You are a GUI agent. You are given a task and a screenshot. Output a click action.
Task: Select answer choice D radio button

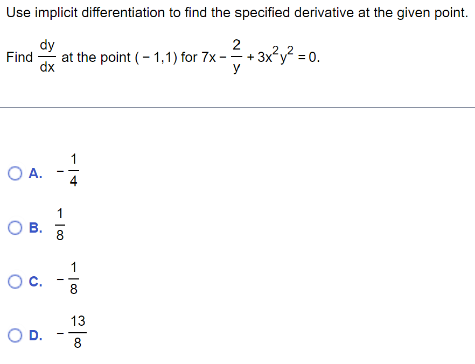(x=15, y=335)
